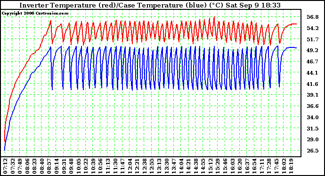
Task: Select the 46.7 y-axis label
Action: pyautogui.click(x=313, y=61)
